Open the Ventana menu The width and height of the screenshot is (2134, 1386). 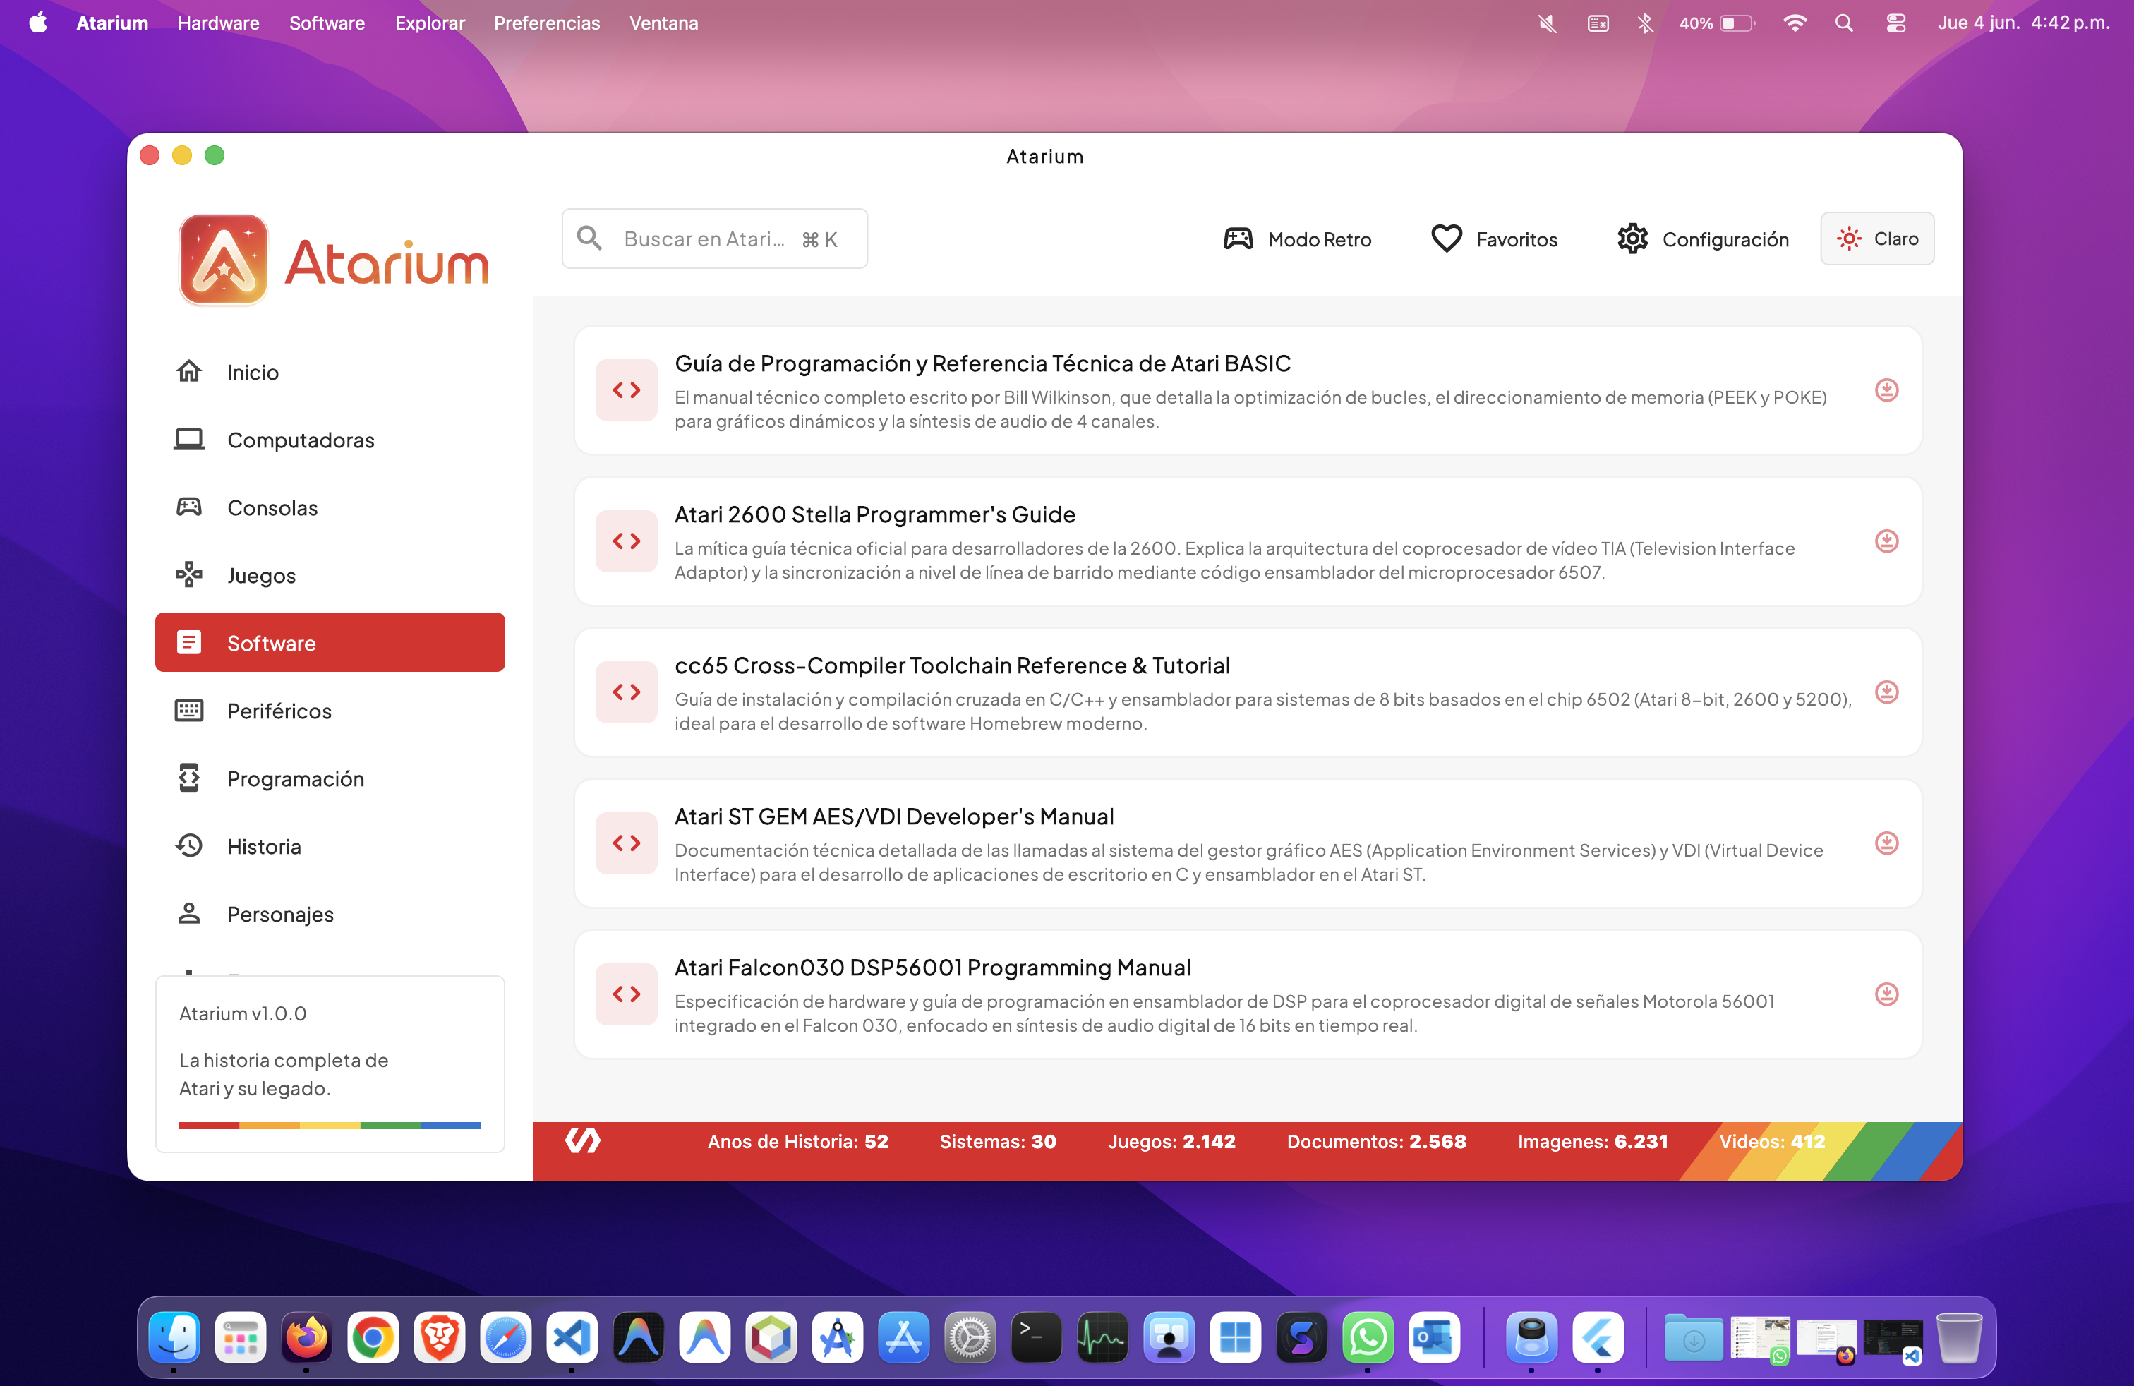tap(663, 23)
